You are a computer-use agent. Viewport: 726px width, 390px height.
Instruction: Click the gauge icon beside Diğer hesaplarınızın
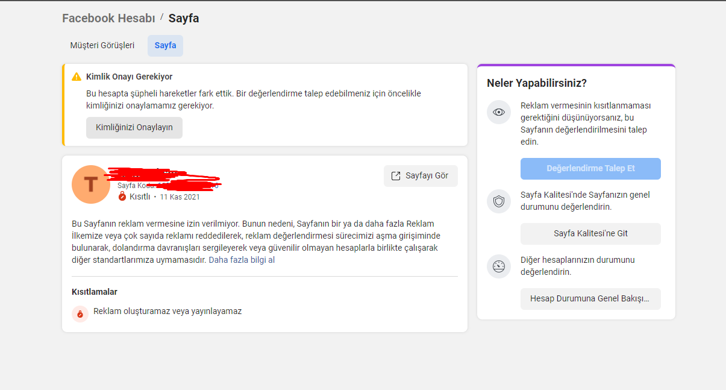[499, 266]
